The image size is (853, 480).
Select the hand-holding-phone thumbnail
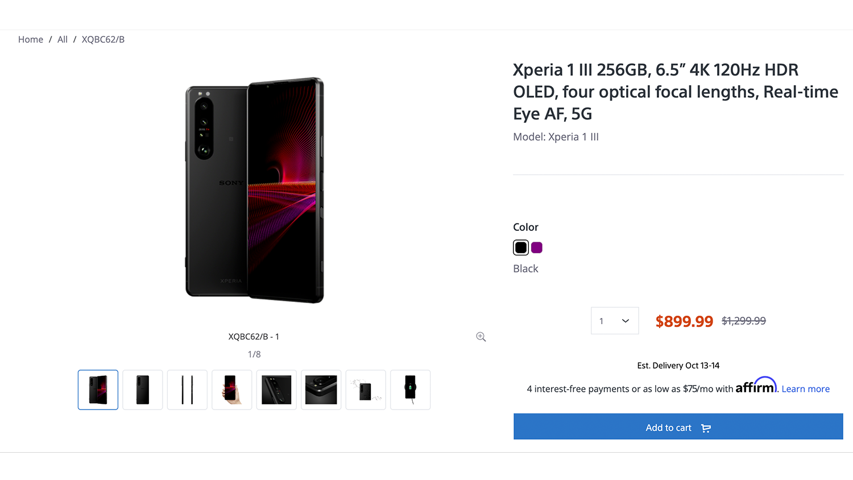(x=232, y=390)
